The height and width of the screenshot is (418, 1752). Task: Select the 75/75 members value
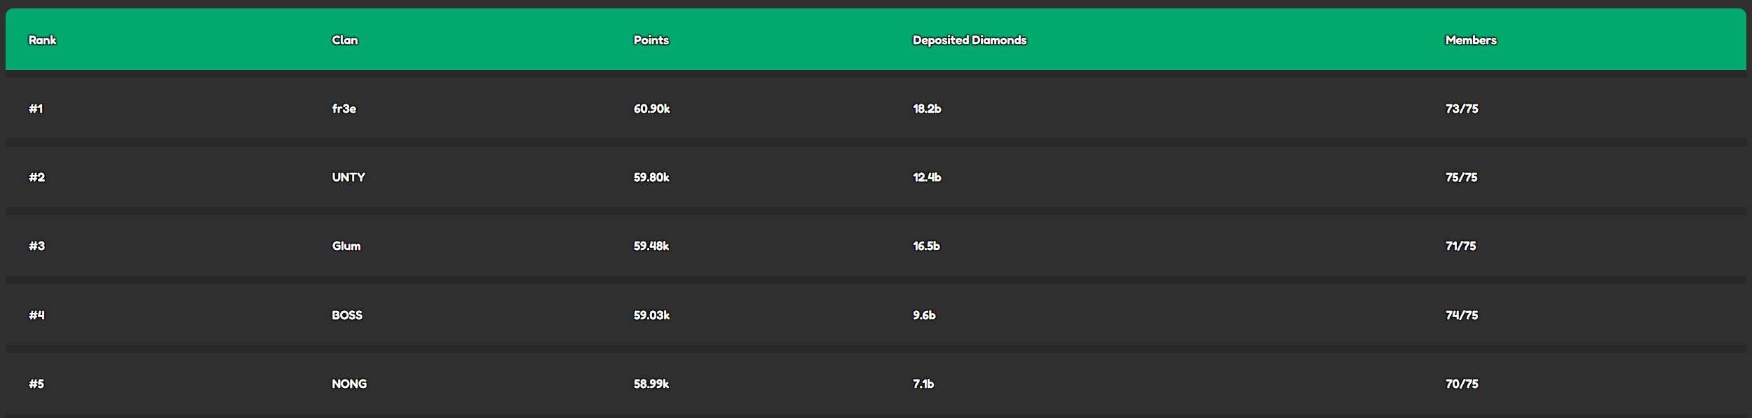click(1461, 177)
